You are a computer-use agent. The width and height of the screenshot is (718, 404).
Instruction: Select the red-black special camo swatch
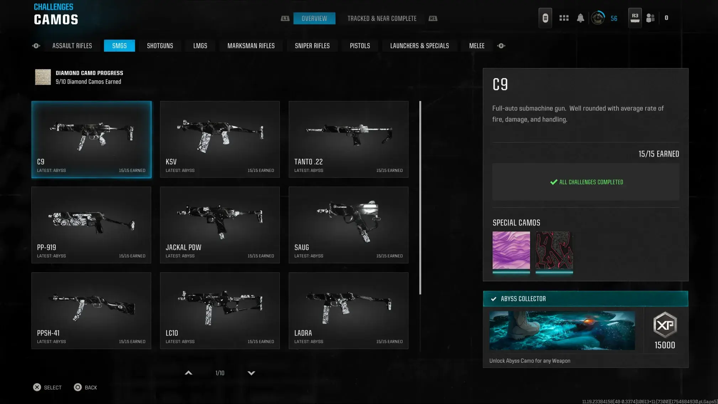pyautogui.click(x=554, y=250)
